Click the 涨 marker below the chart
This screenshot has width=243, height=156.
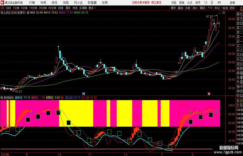pos(209,94)
